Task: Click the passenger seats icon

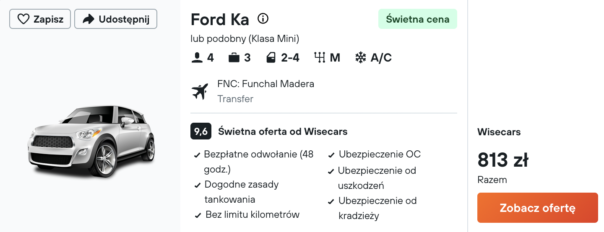Action: click(197, 58)
